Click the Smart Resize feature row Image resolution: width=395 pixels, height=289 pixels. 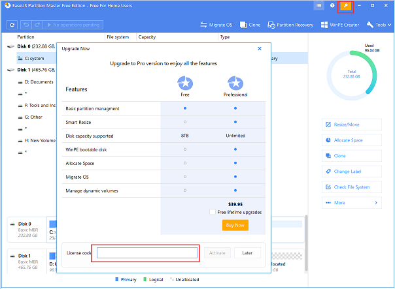click(163, 122)
